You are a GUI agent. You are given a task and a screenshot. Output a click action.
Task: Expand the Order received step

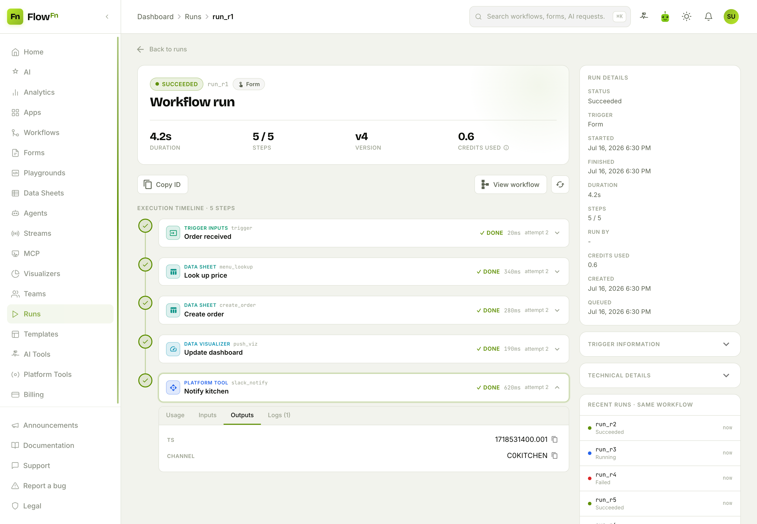click(557, 233)
